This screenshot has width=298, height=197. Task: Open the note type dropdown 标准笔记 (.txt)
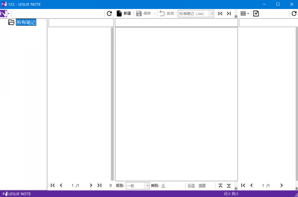[x=196, y=14]
